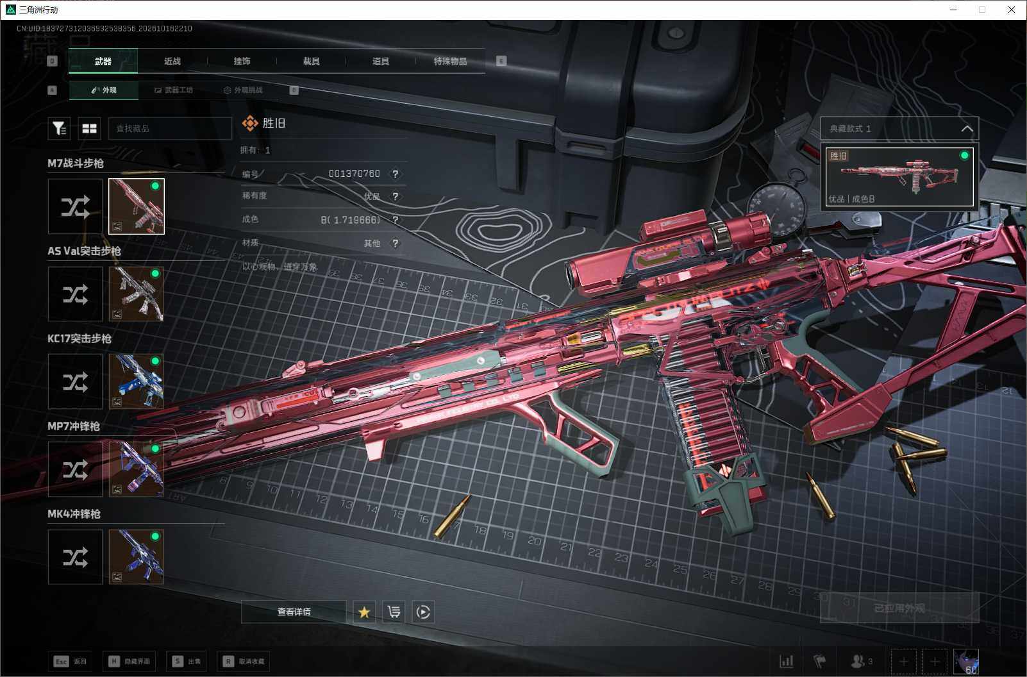This screenshot has height=677, width=1027.
Task: Open the 武器 tab
Action: point(103,62)
